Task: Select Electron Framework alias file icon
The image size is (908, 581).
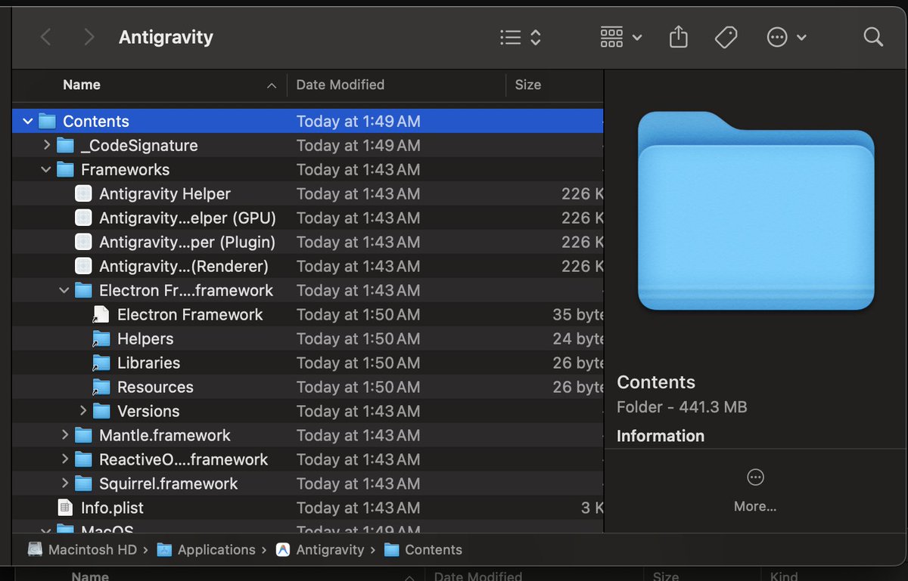Action: tap(101, 314)
